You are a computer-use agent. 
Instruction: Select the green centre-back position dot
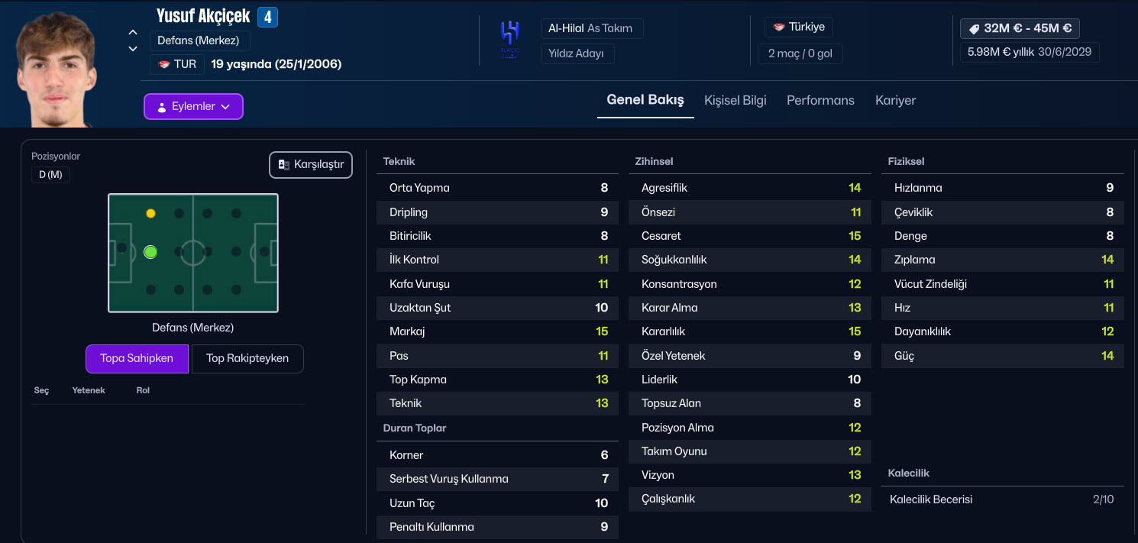150,251
